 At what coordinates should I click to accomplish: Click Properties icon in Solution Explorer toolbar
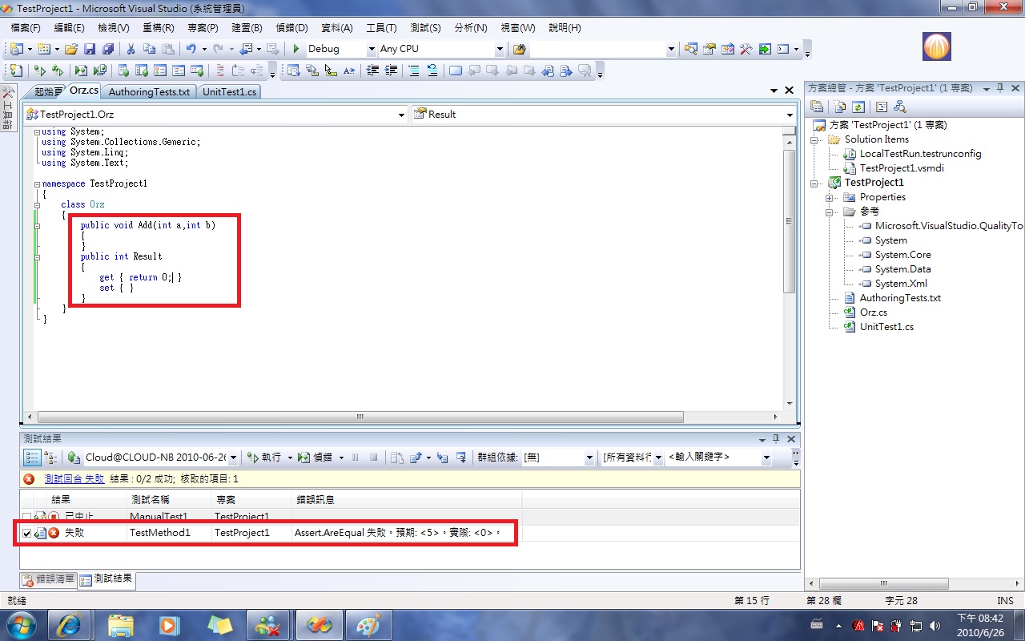tap(817, 107)
